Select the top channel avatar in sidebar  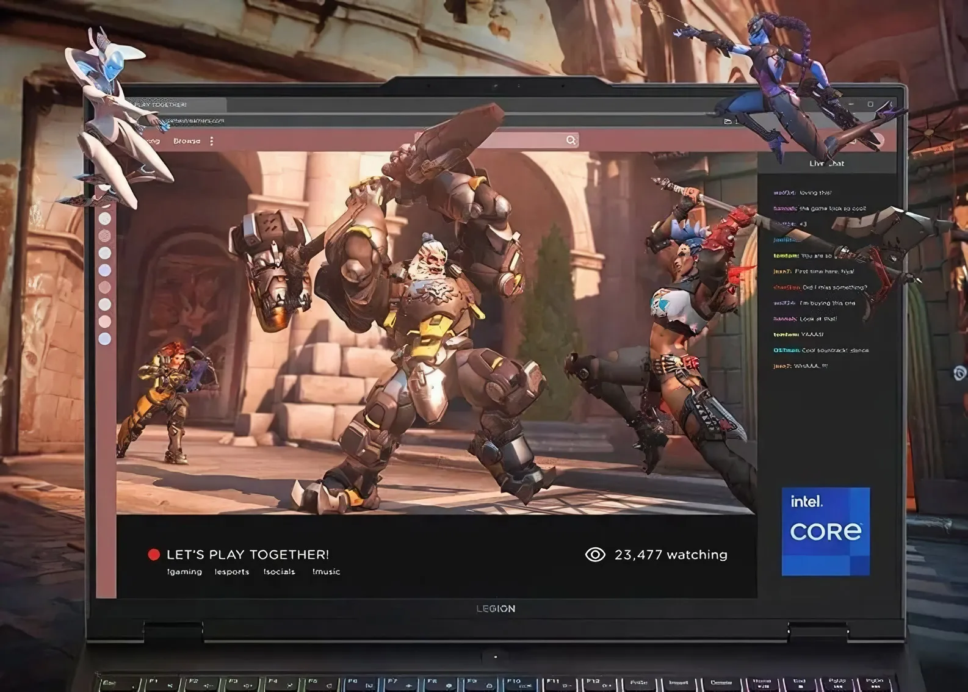[105, 218]
